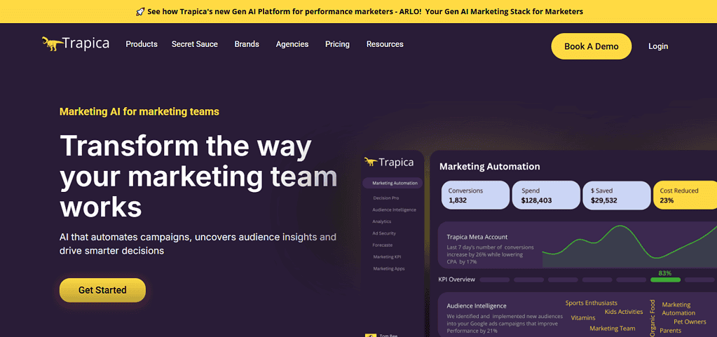Navigate to Pricing

tap(337, 44)
